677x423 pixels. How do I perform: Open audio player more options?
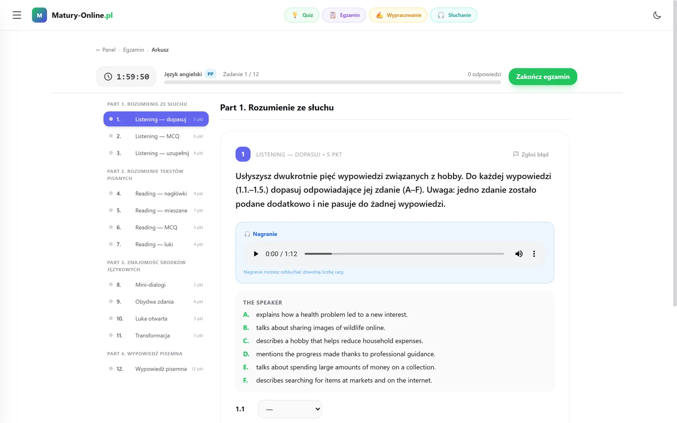click(534, 254)
